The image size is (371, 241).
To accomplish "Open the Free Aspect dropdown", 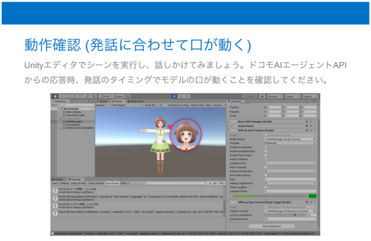I will 127,105.
